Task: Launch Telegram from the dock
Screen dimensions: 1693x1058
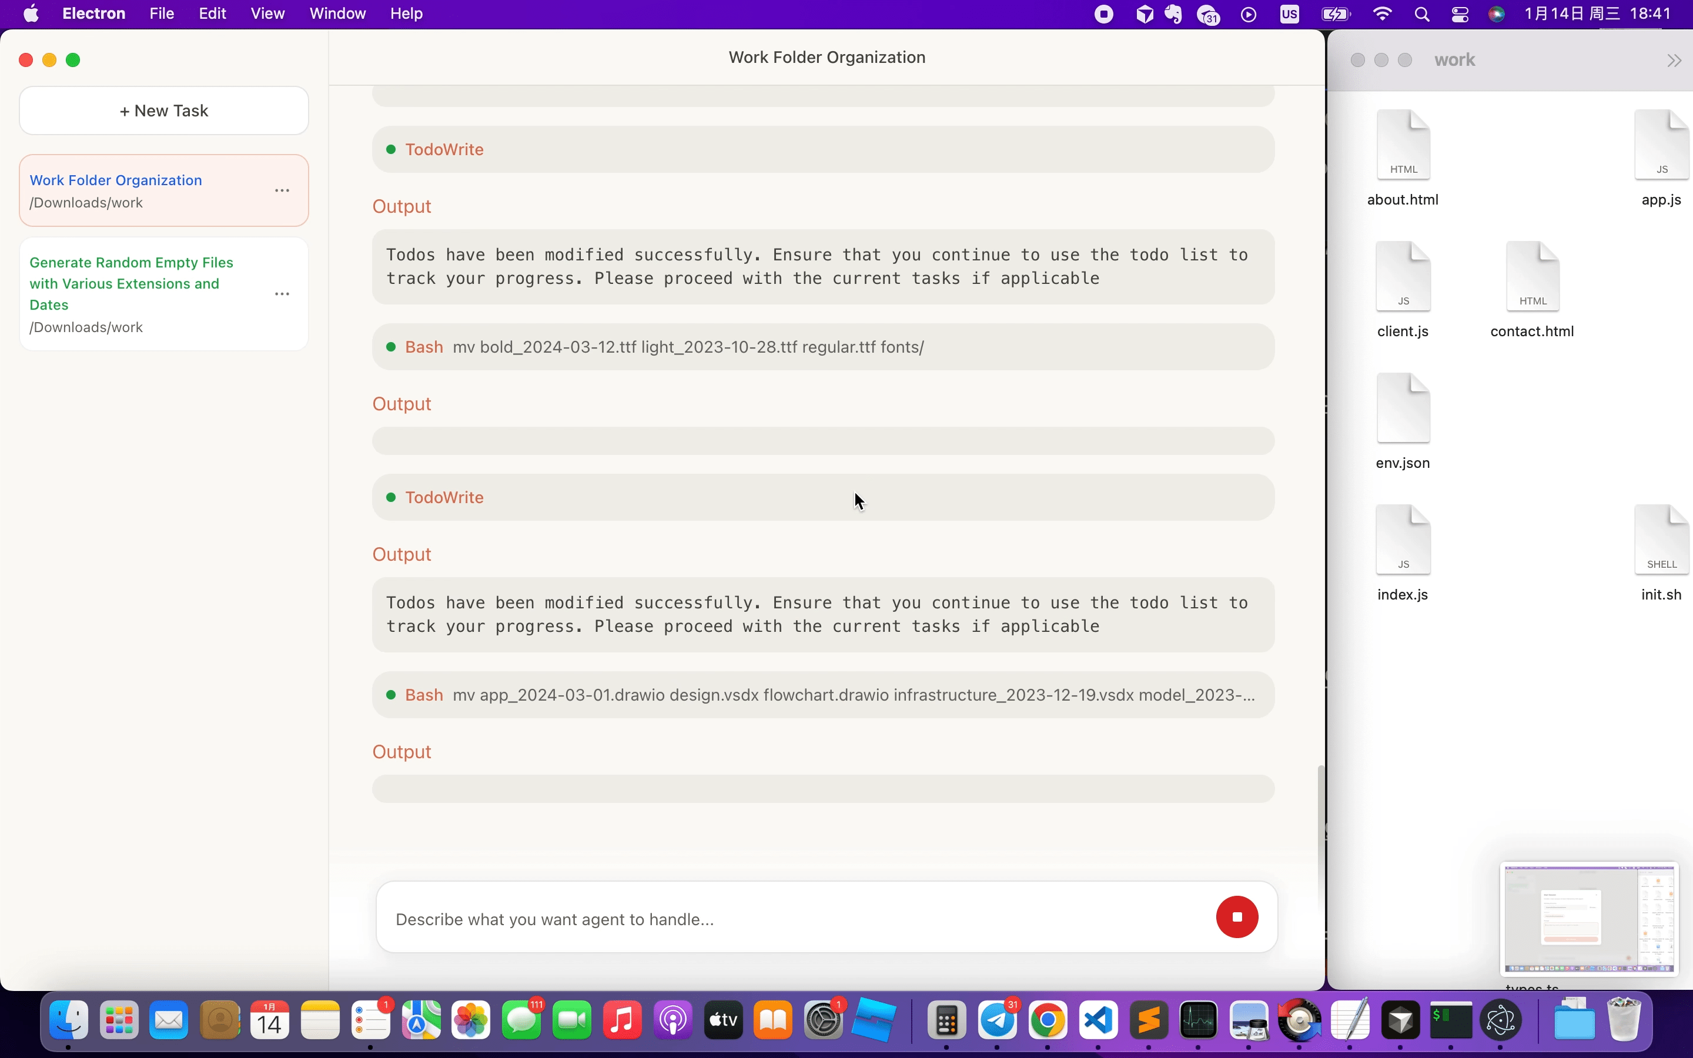Action: click(x=997, y=1020)
